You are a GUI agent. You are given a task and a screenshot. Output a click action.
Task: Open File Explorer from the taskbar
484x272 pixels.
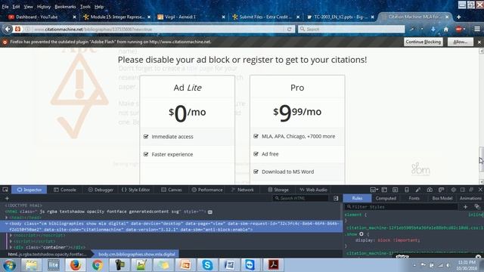(x=31, y=264)
